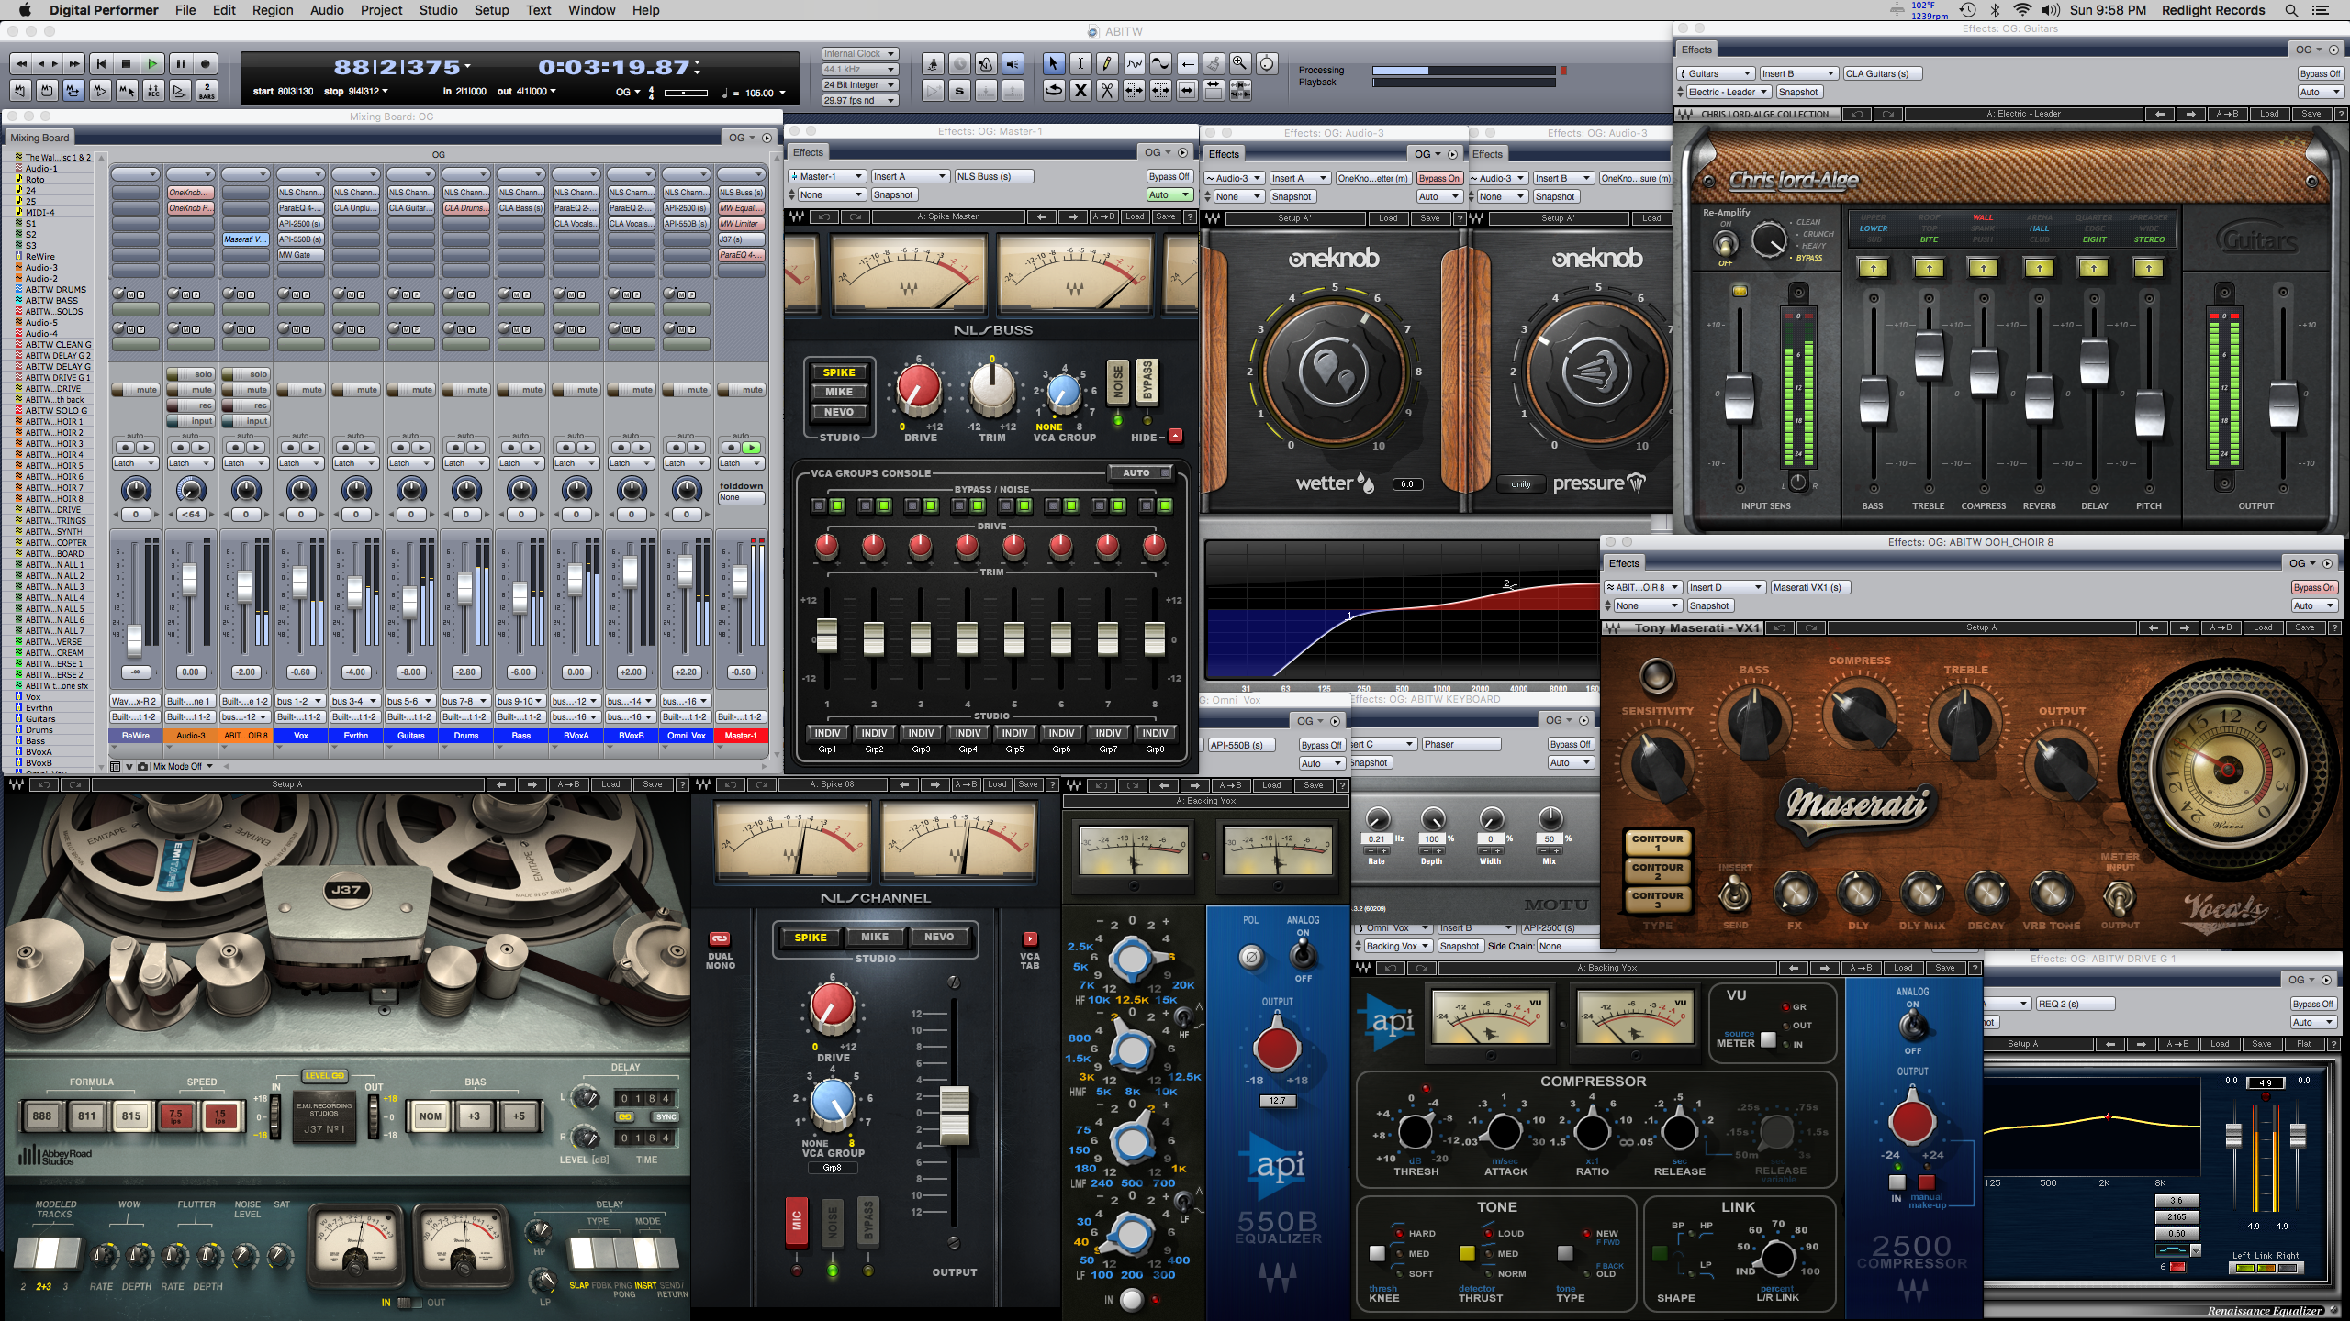
Task: Click the HIDE button in NLS Buss
Action: (1175, 437)
